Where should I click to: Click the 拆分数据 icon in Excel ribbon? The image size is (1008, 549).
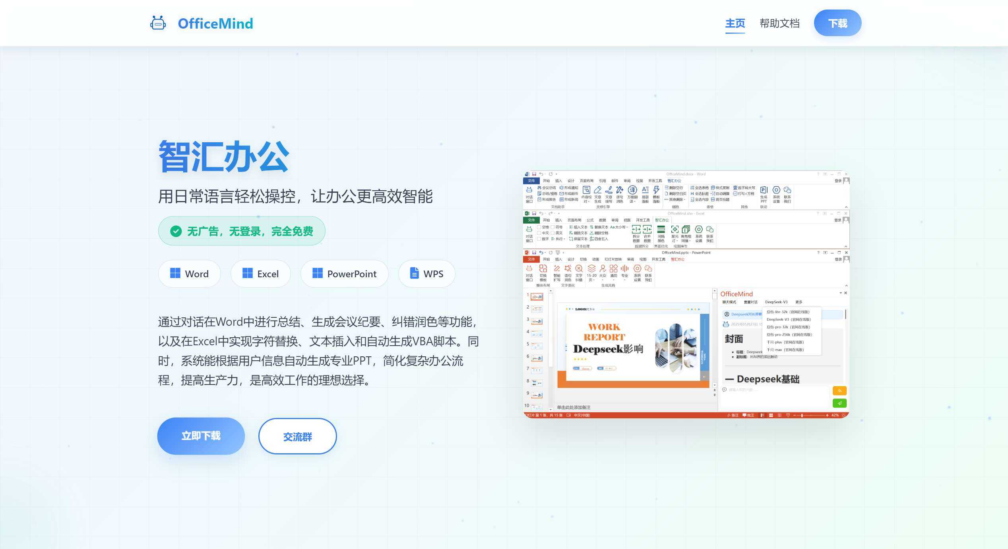pos(636,230)
